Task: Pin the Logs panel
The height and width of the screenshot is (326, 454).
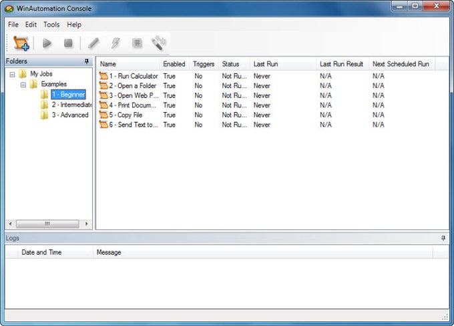Action: coord(443,238)
